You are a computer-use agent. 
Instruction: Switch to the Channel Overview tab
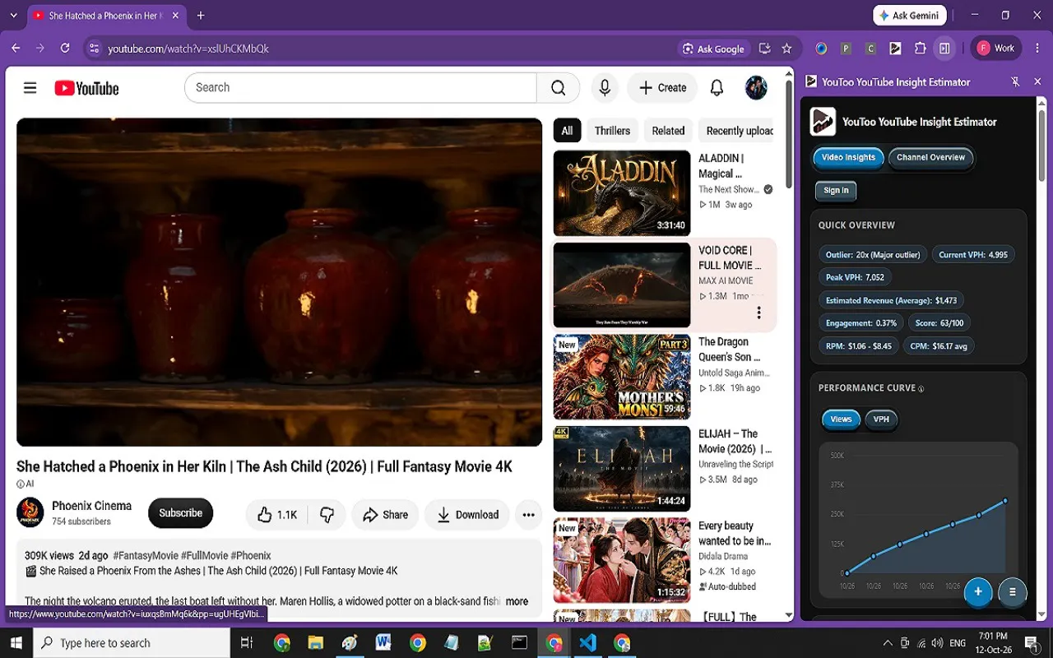(x=930, y=158)
